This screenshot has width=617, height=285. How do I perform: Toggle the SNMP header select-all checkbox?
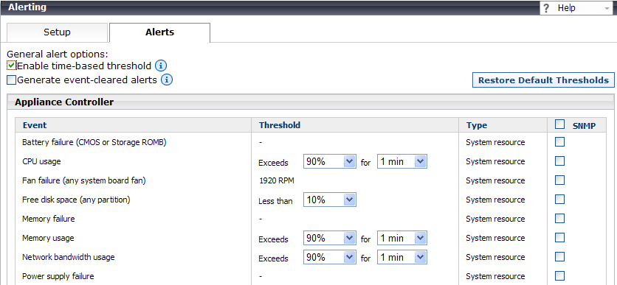(x=559, y=124)
